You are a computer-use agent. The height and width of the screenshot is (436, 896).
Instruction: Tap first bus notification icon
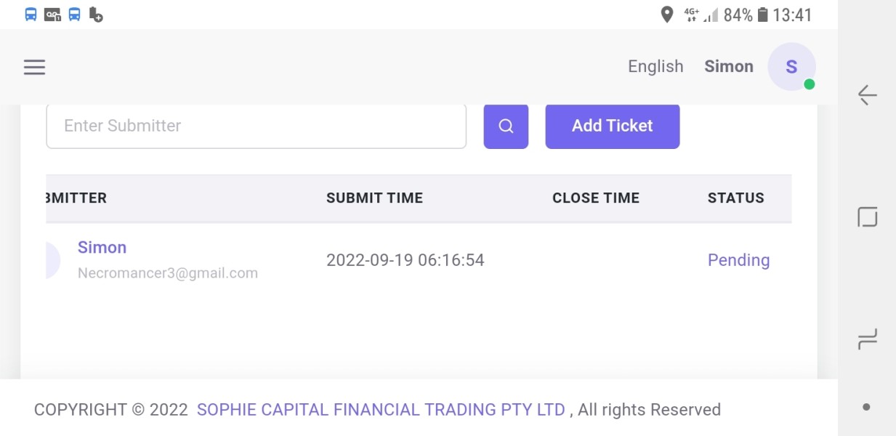tap(31, 15)
